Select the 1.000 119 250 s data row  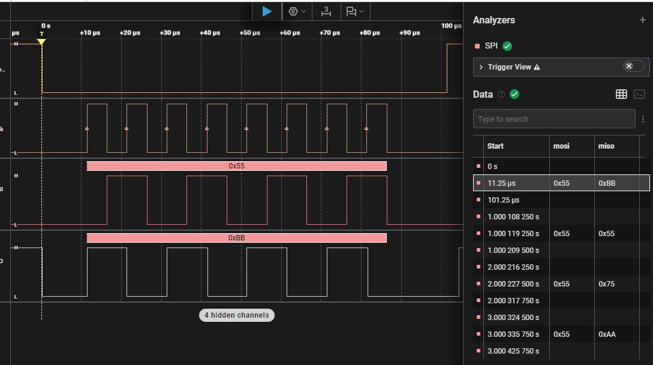click(x=513, y=233)
